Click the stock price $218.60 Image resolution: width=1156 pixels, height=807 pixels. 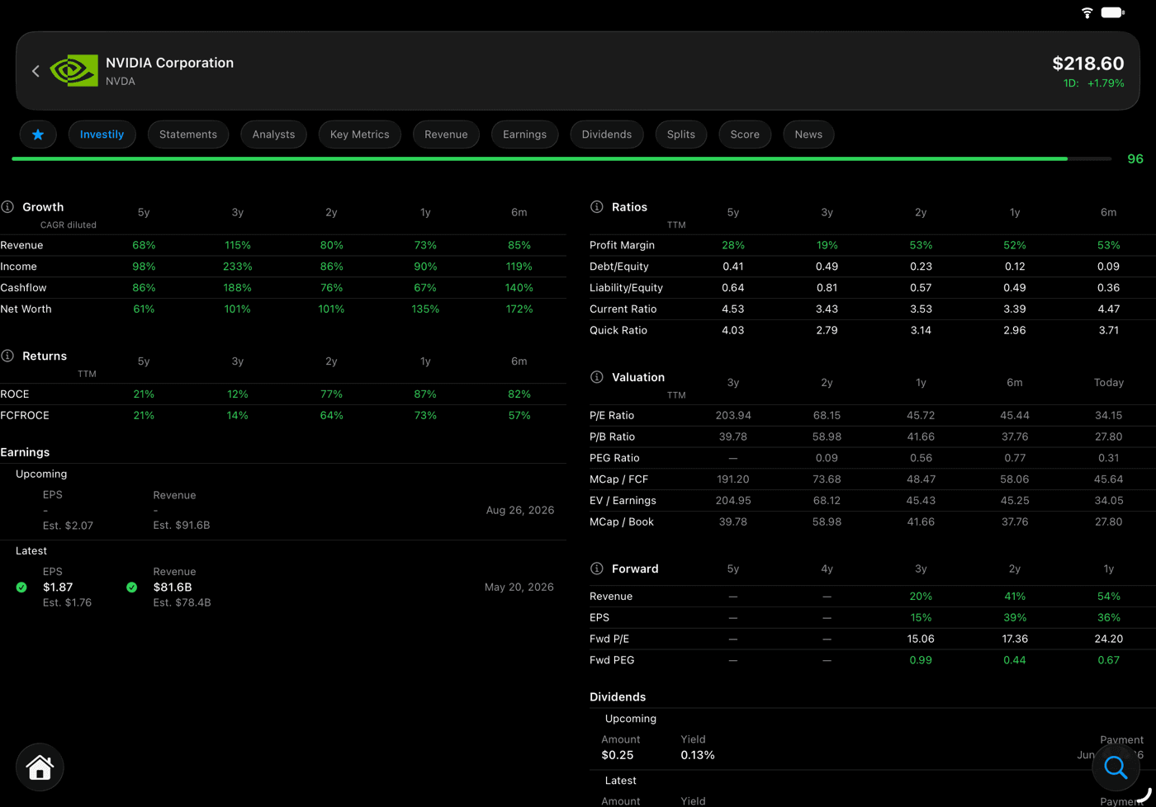[1088, 64]
